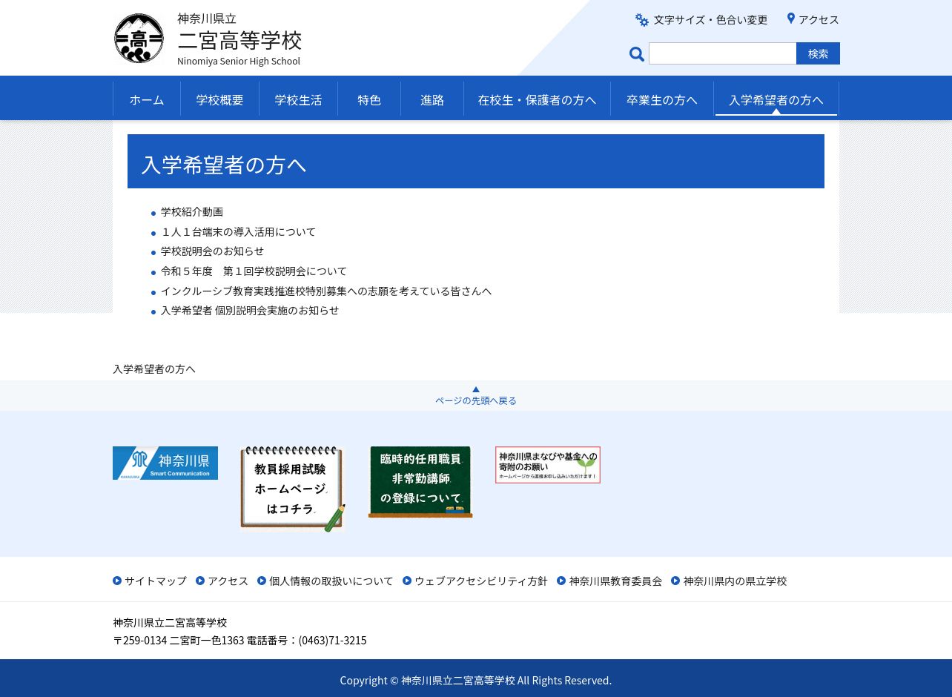Viewport: 952px width, 697px height.
Task: Open the 神奈川県教育委員会 footer link
Action: (x=615, y=581)
